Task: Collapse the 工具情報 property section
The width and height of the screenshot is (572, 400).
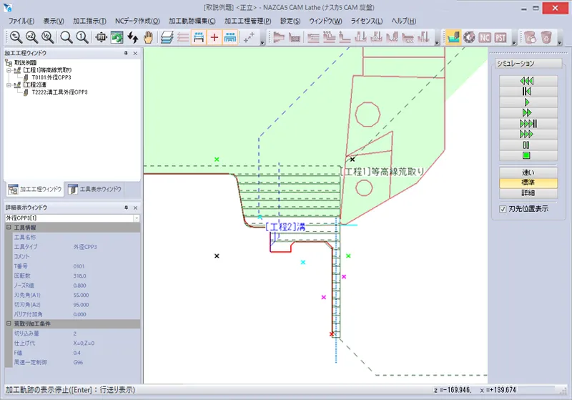Action: (x=9, y=228)
